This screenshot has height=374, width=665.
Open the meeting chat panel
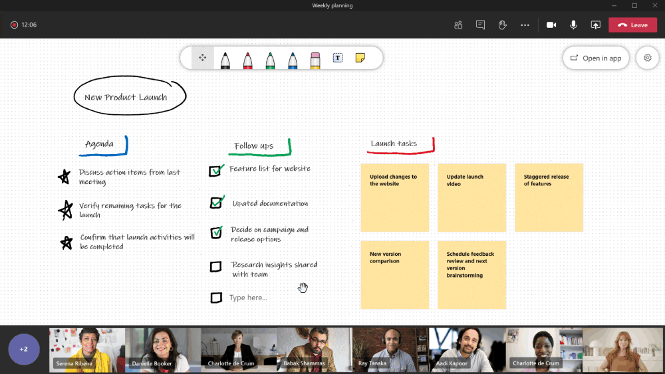pos(480,25)
